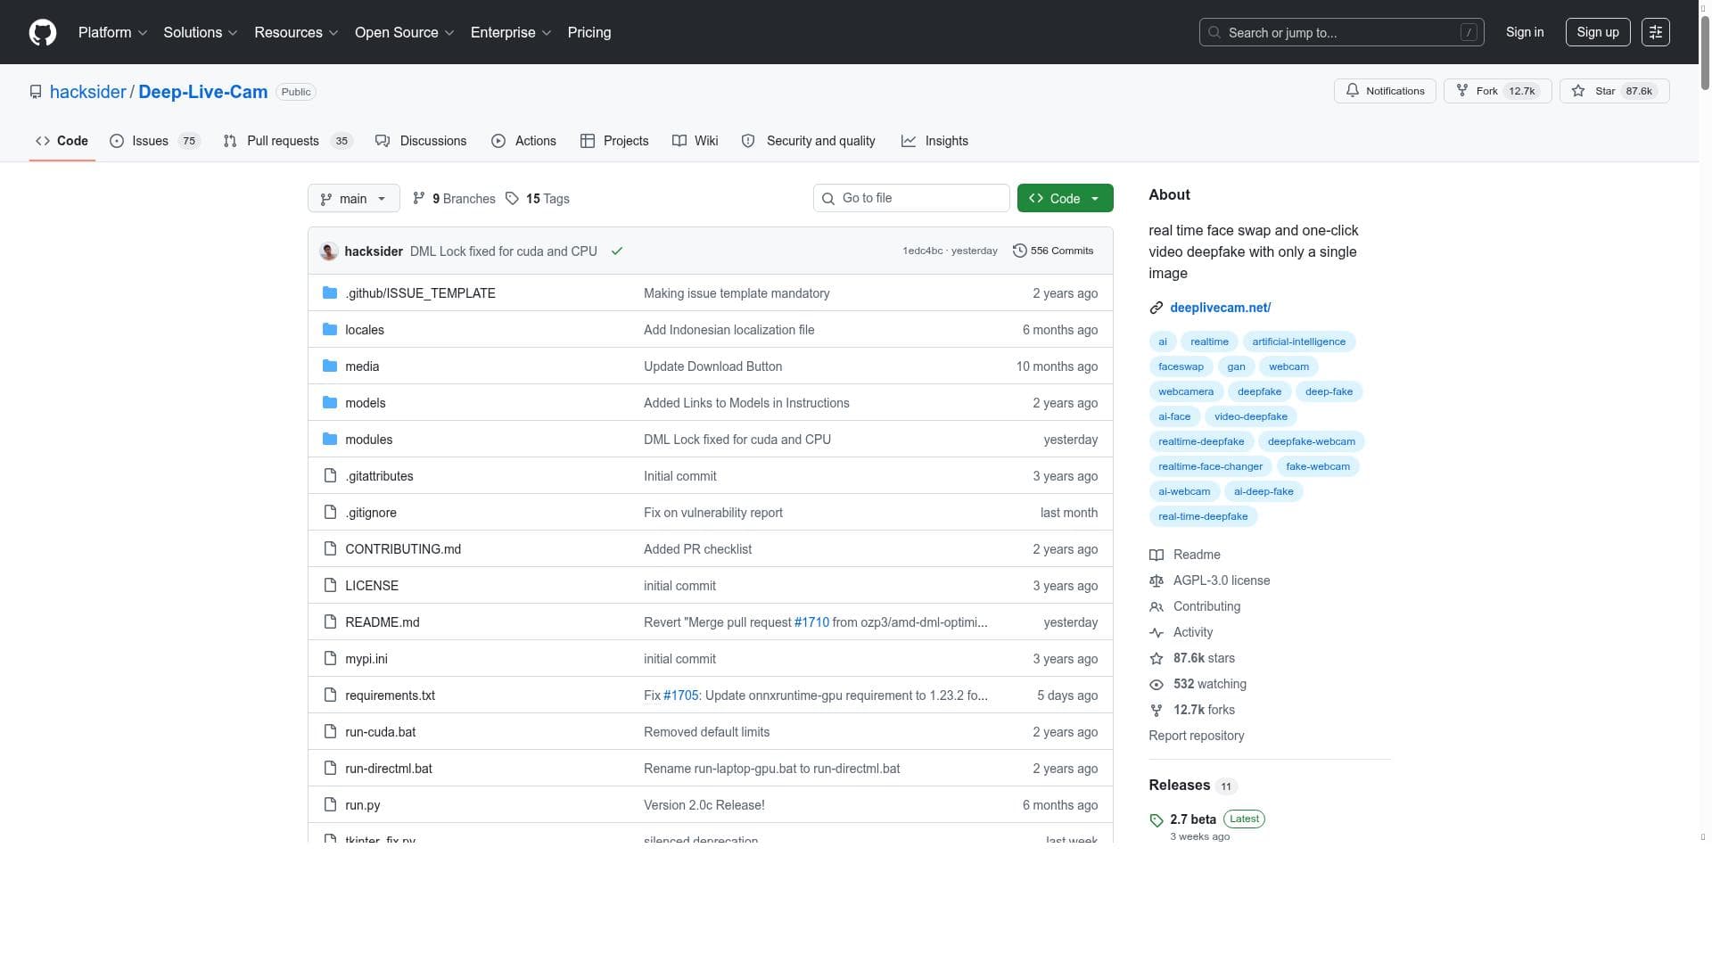Click the faceswap topic tag

(1181, 366)
